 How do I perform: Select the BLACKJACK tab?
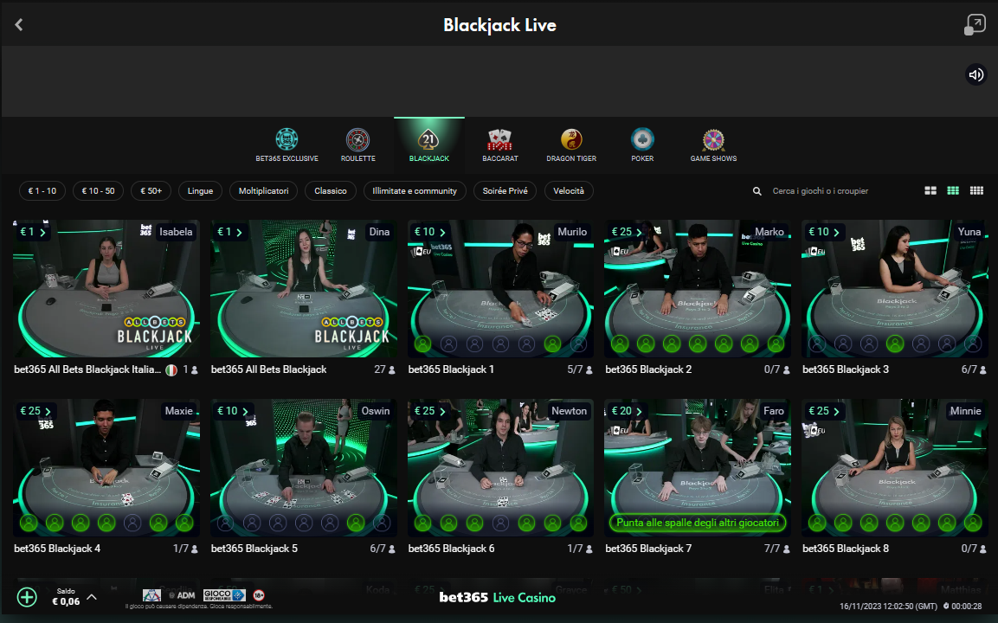429,145
